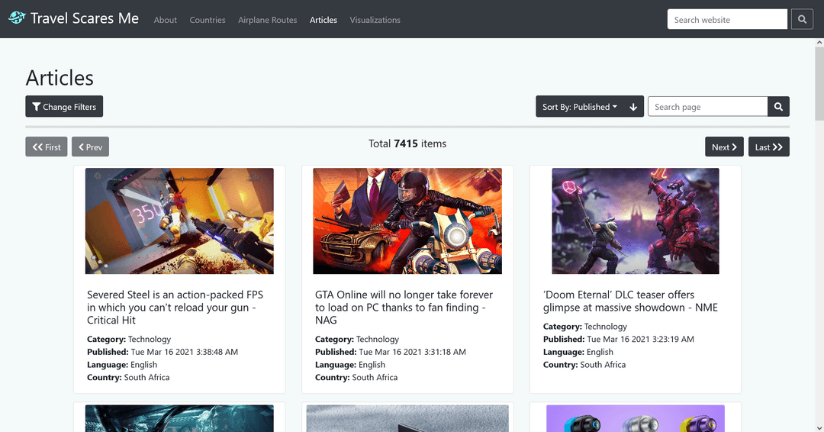Click the page search magnifier button

778,107
